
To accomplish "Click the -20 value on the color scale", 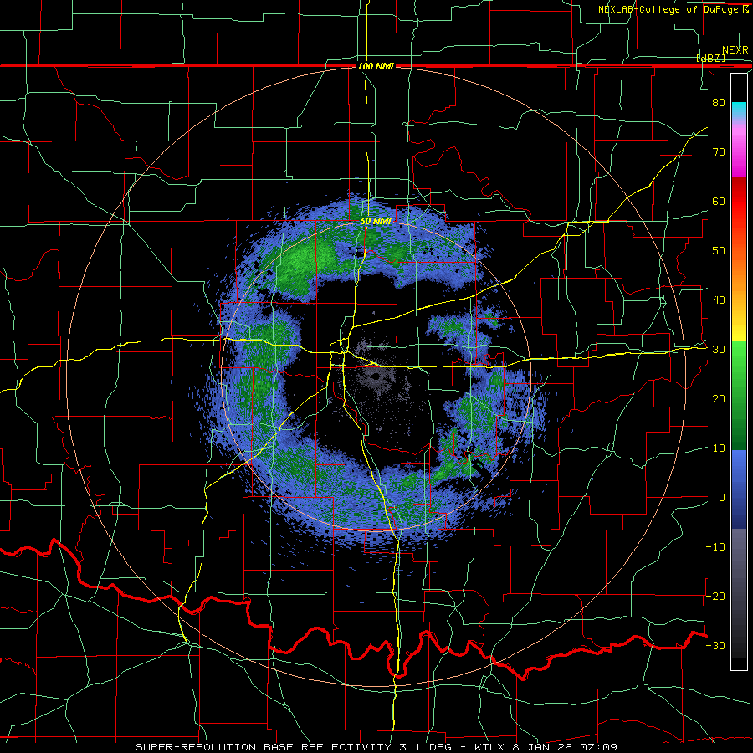I will (x=715, y=597).
